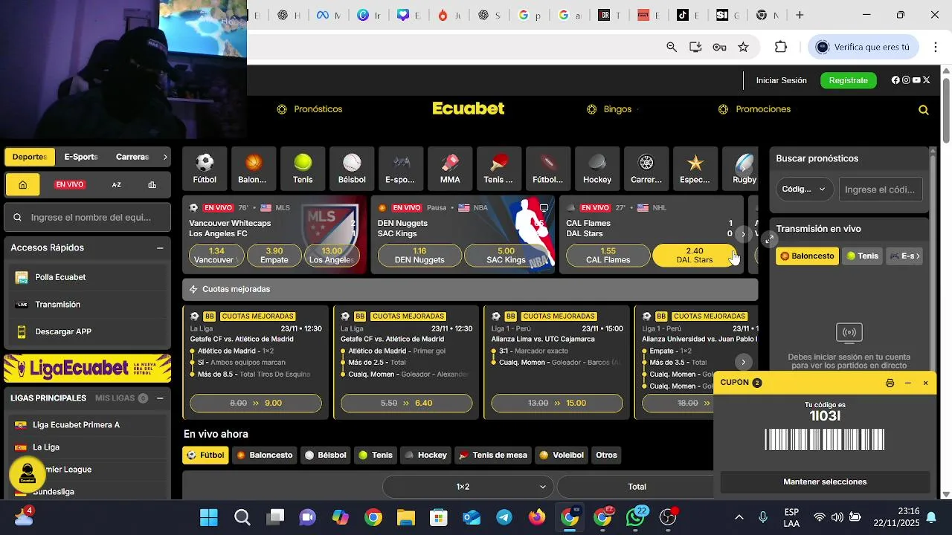Open the Windows Start menu
Screen dimensions: 952x535
[x=209, y=517]
